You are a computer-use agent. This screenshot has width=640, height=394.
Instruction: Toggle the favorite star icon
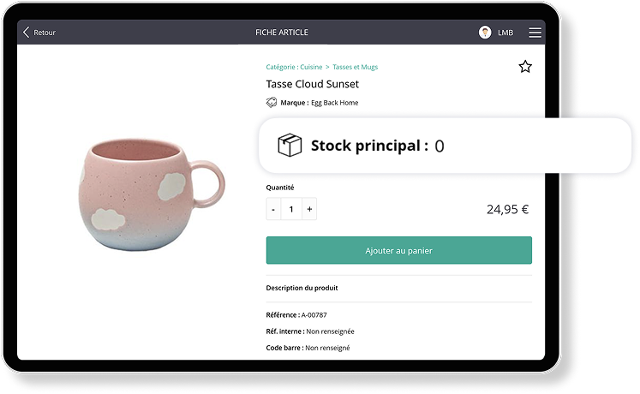[525, 67]
